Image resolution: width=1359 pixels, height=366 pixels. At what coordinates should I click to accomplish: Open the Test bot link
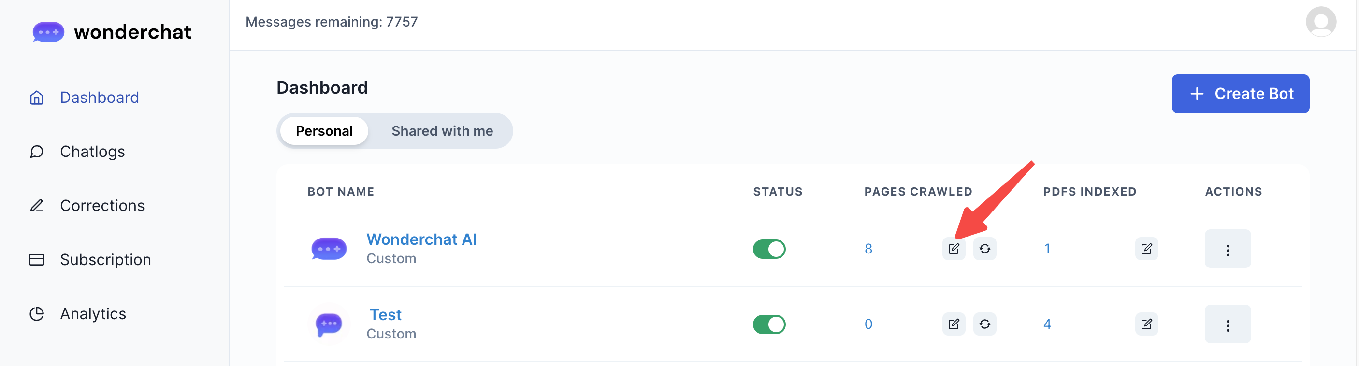point(385,315)
